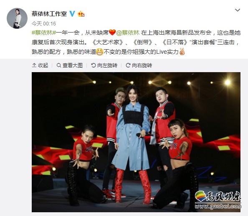Click the 高贝娱乐 watermark logo
Image resolution: width=248 pixels, height=216 pixels.
pos(218,200)
